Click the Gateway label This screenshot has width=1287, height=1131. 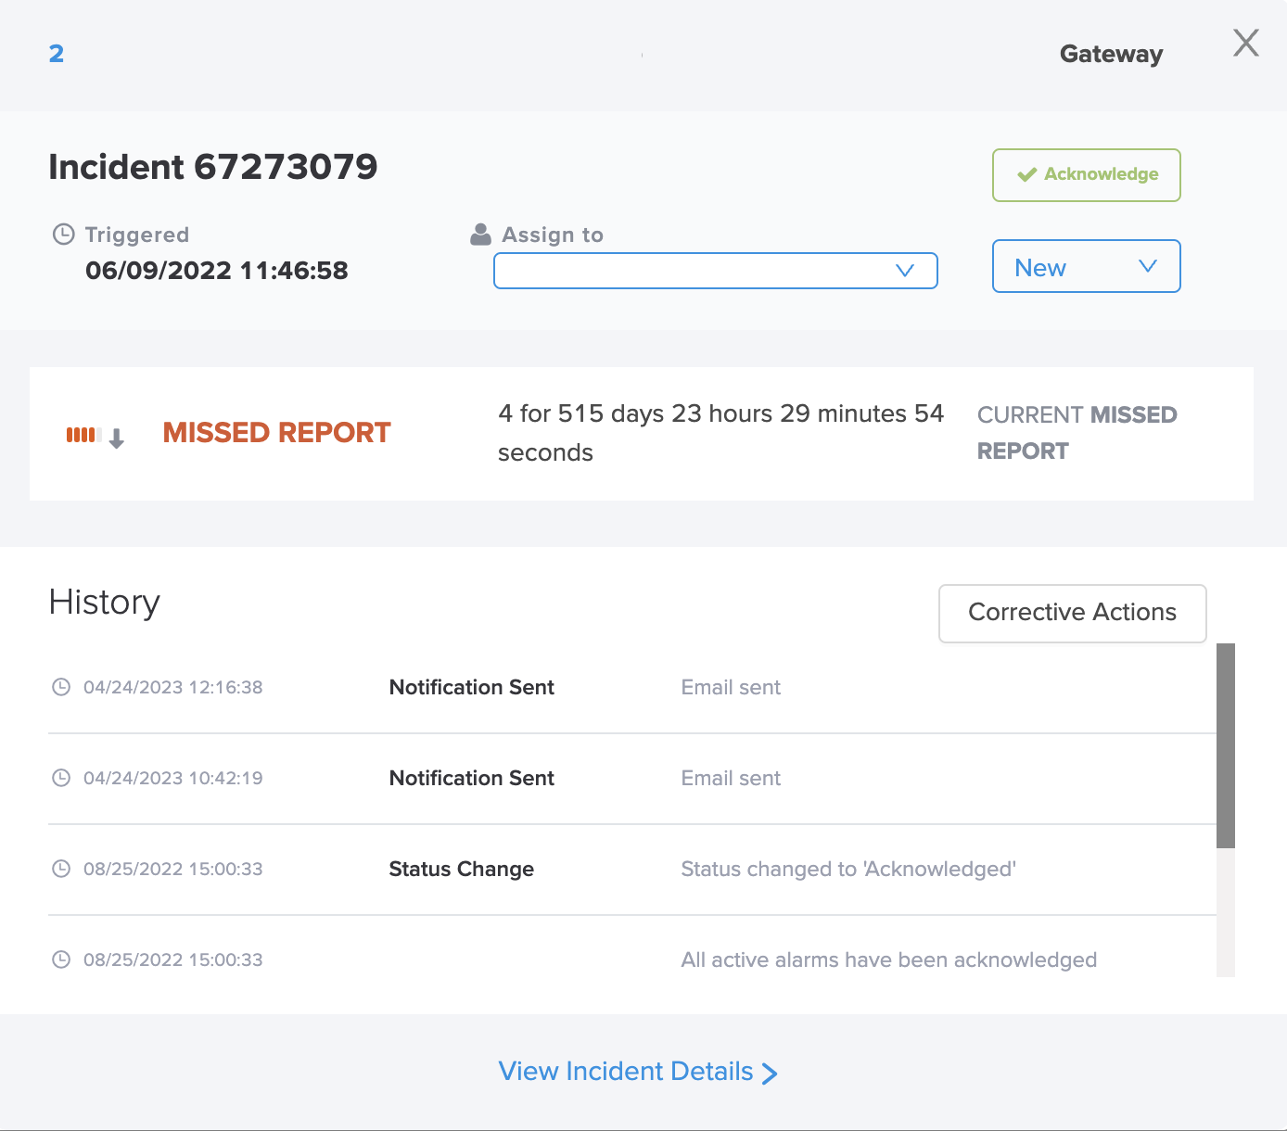point(1111,55)
